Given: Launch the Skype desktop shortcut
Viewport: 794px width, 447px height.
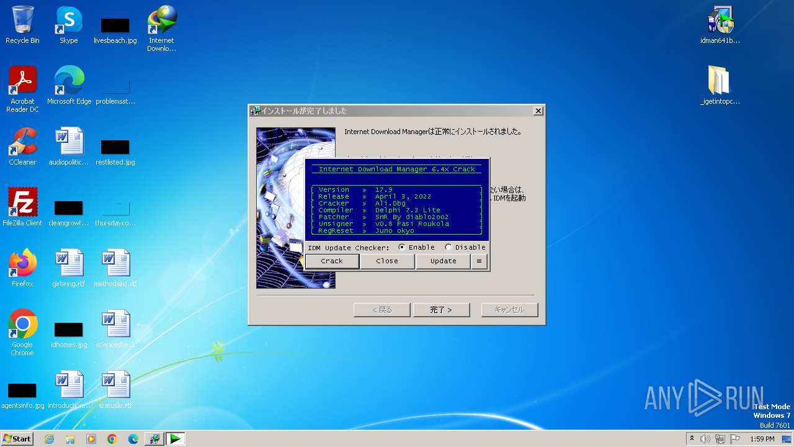Looking at the screenshot, I should (68, 25).
